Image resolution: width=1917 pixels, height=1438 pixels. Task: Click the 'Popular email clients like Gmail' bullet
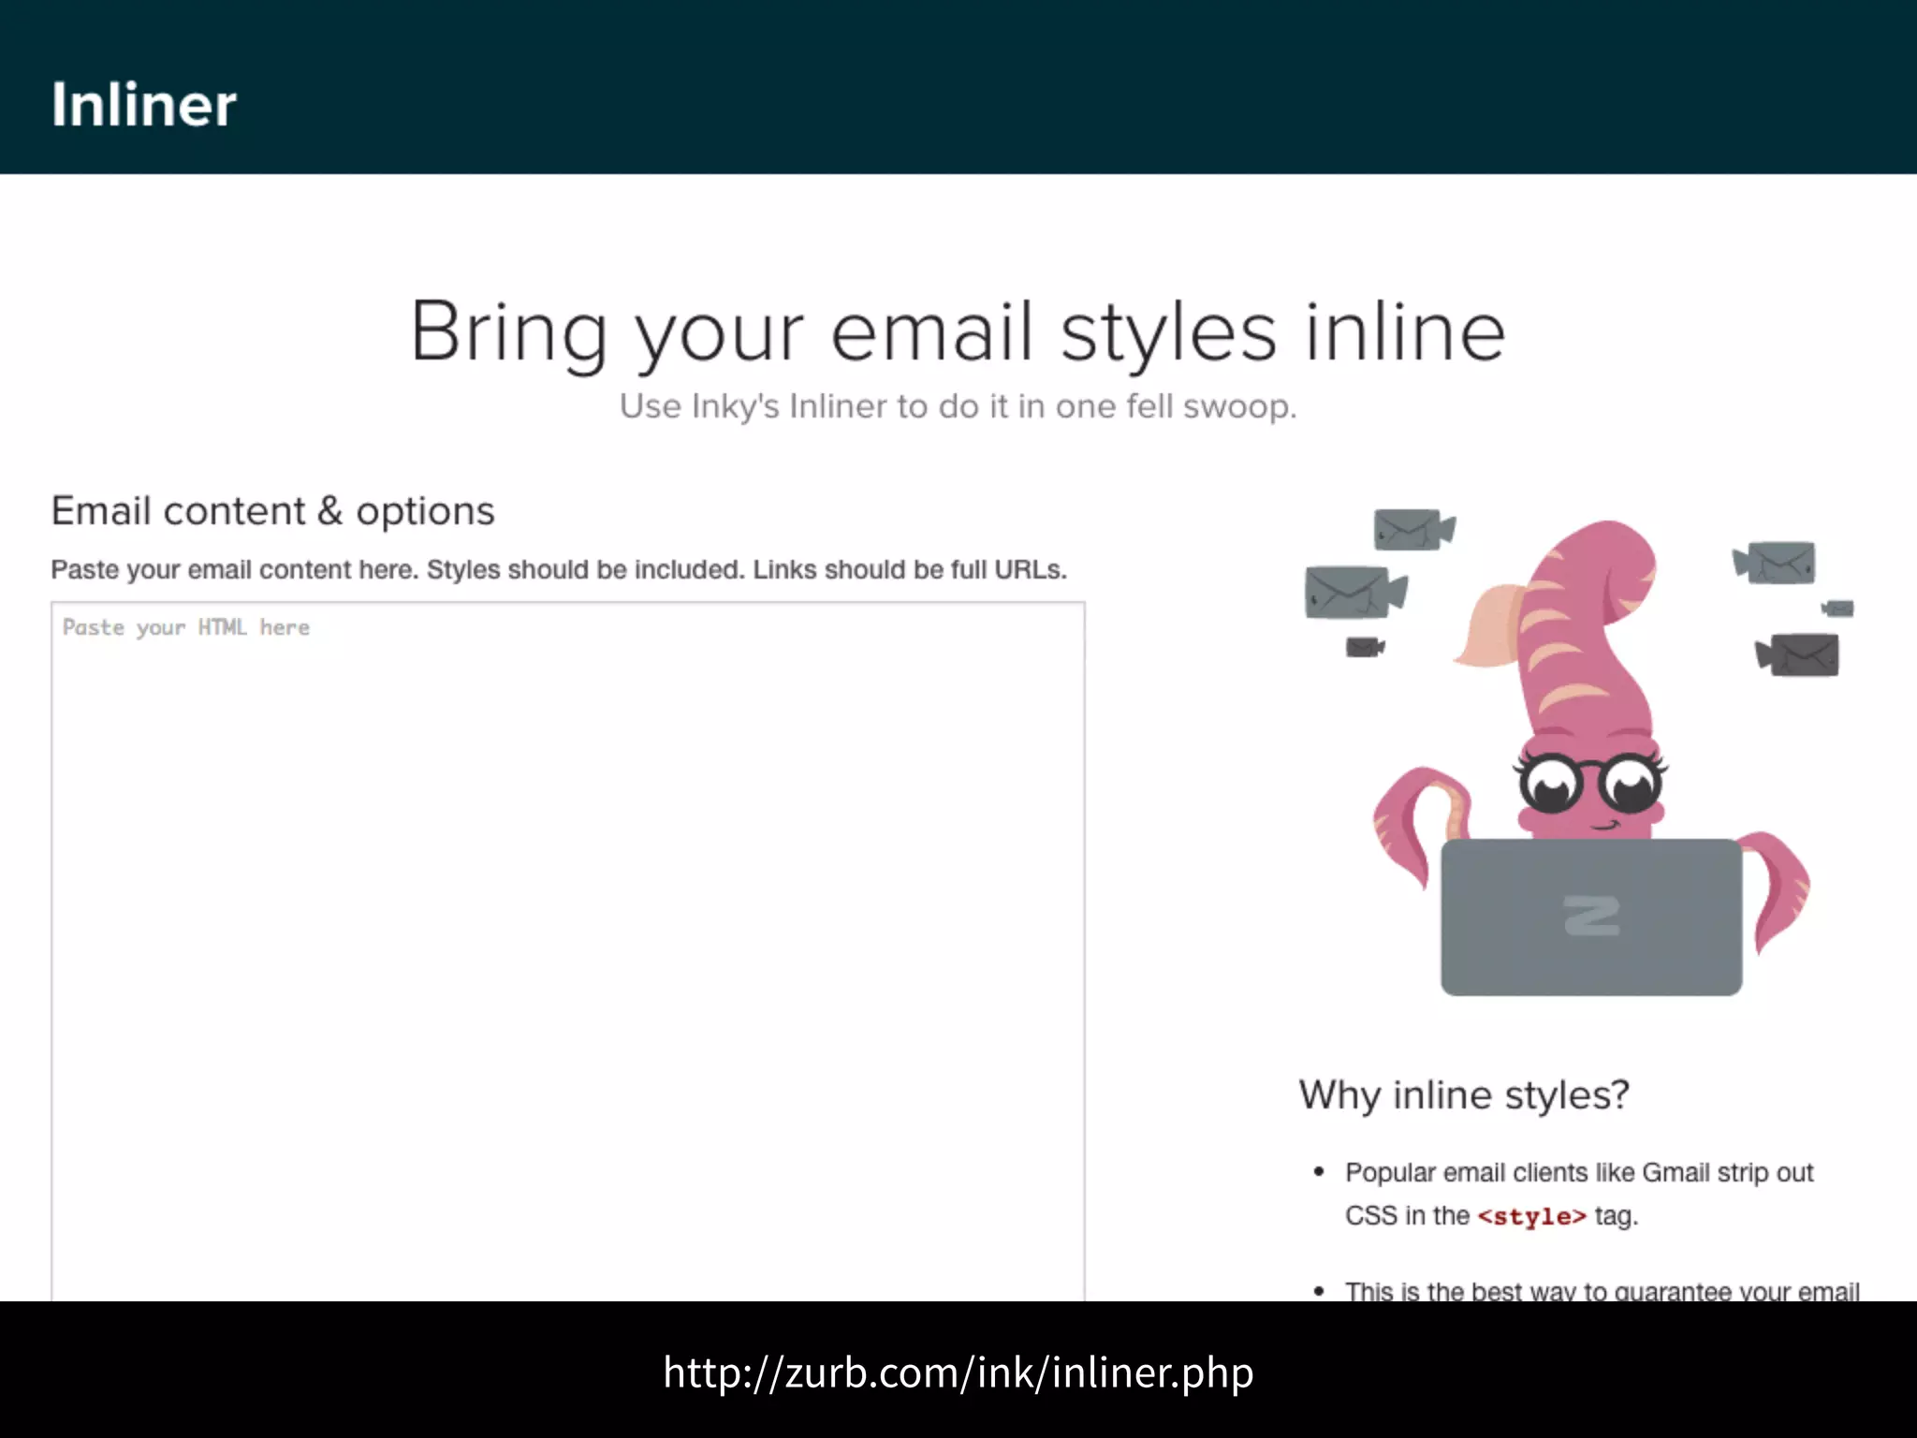coord(1579,1194)
